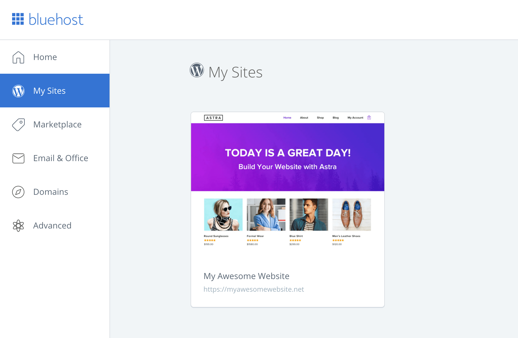
Task: Select the Shop nav item in preview
Action: coord(320,118)
